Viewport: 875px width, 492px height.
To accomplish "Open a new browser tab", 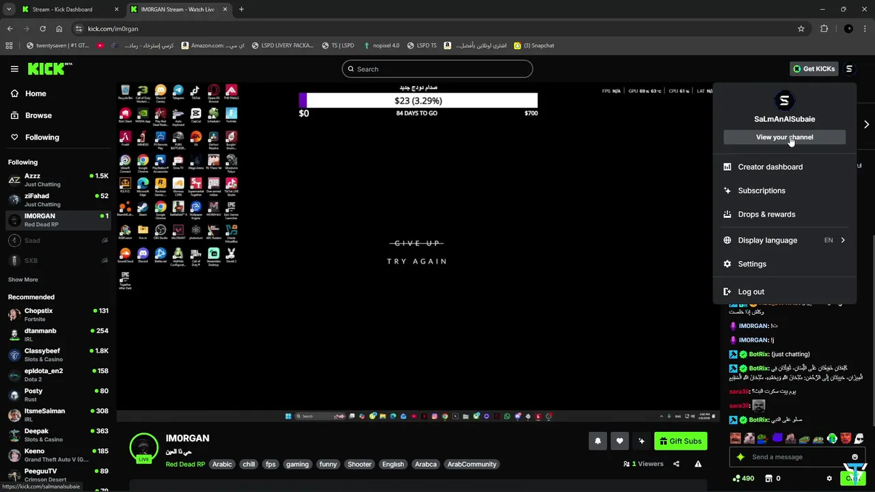I will pos(241,10).
